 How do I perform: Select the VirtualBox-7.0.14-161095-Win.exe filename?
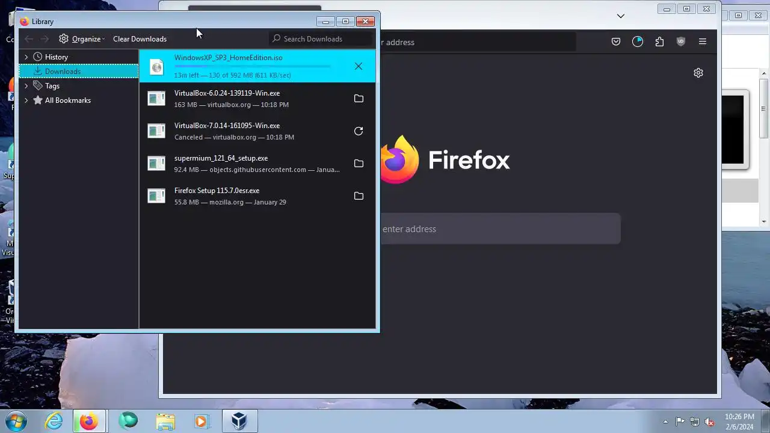pos(227,126)
